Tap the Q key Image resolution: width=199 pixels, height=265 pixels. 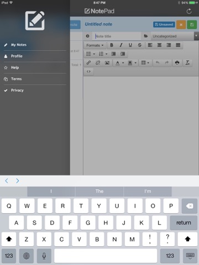point(9,206)
